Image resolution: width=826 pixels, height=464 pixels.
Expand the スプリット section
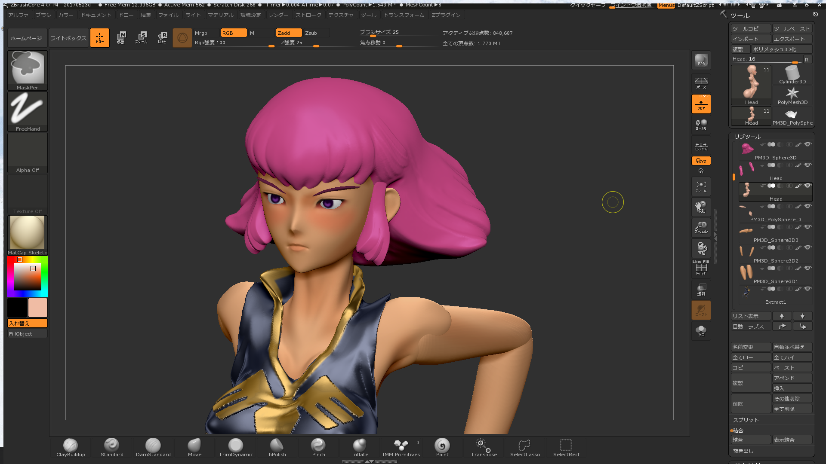746,420
